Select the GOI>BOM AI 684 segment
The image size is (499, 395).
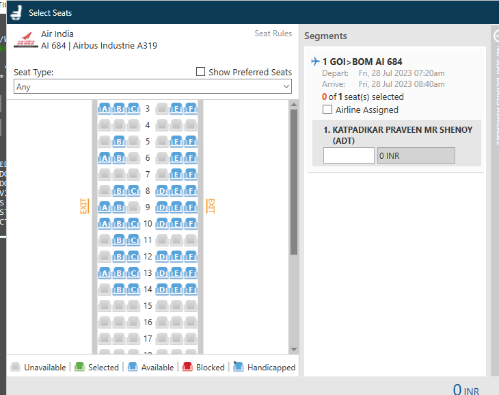click(362, 62)
